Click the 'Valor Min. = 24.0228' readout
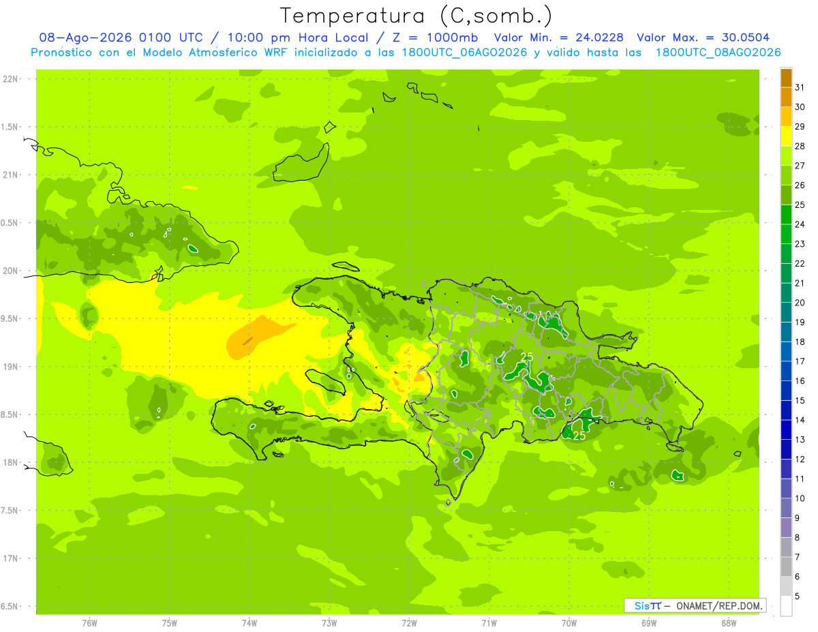Screen dimensions: 818x632 click(x=559, y=37)
